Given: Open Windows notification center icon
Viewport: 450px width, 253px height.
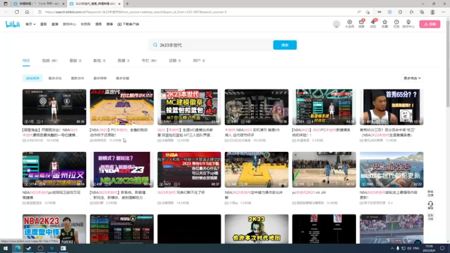Looking at the screenshot, I should (x=442, y=249).
